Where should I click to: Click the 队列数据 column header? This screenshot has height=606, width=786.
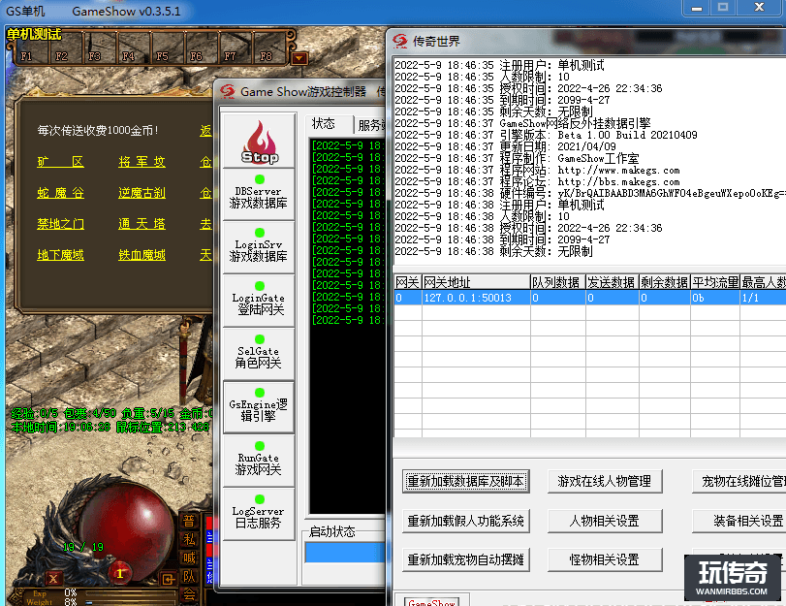(558, 282)
